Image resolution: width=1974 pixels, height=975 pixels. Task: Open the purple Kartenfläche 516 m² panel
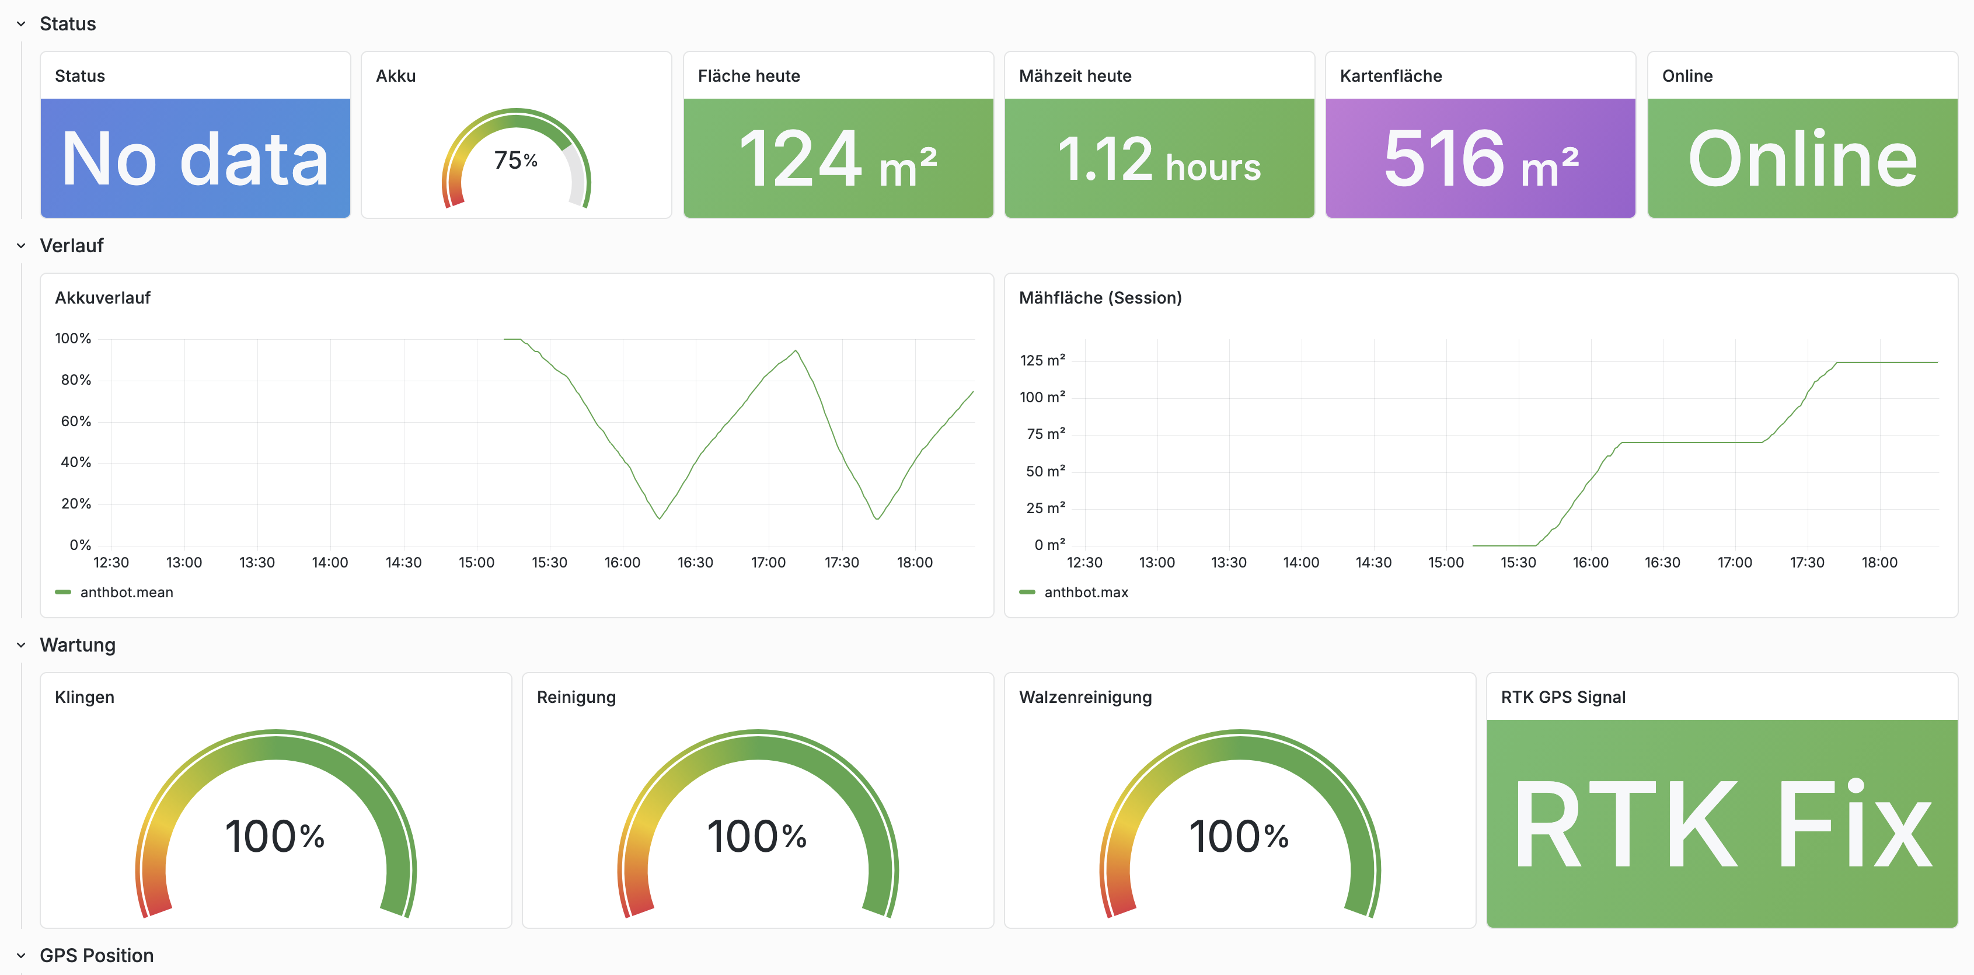coord(1480,157)
